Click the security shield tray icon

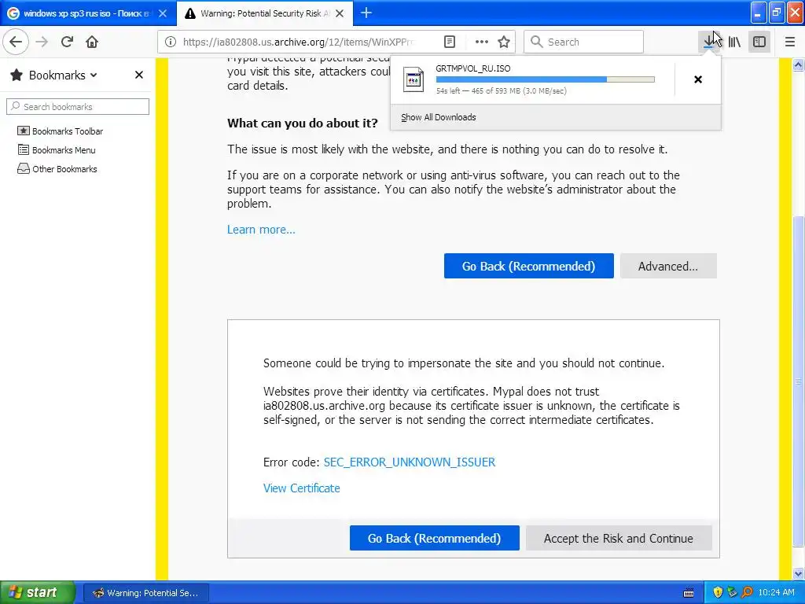pos(717,592)
